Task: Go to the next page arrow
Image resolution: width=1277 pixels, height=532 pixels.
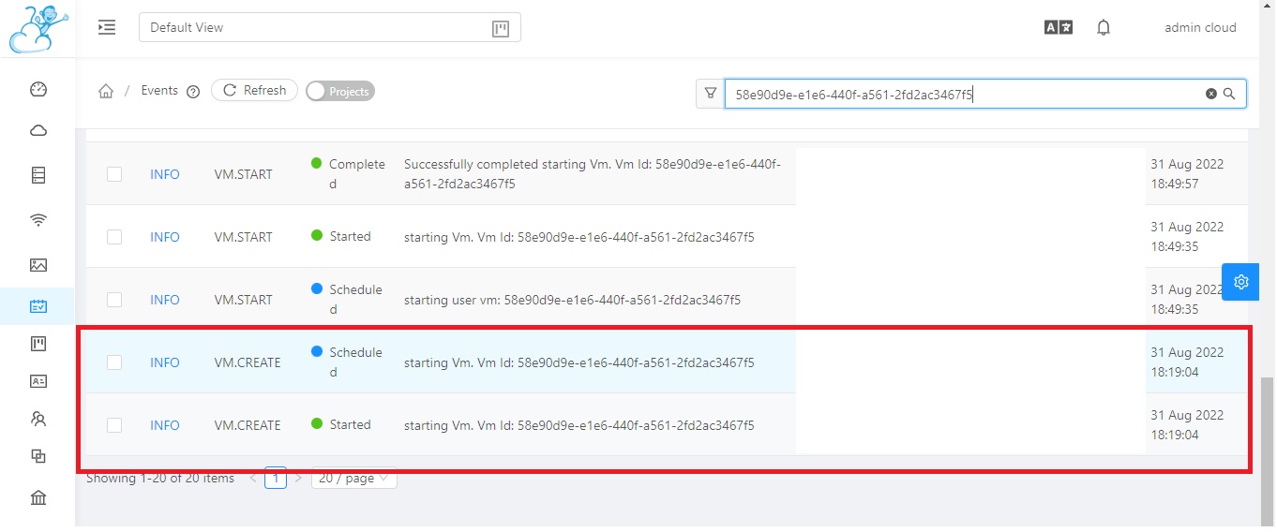Action: coord(298,479)
